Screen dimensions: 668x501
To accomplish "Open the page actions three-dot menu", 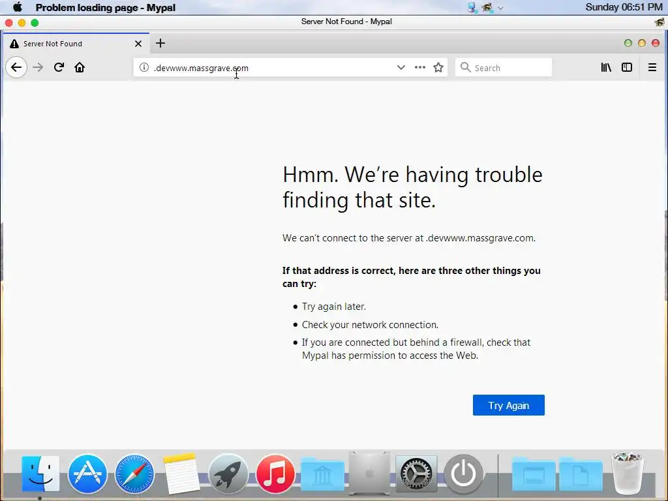I will point(420,67).
